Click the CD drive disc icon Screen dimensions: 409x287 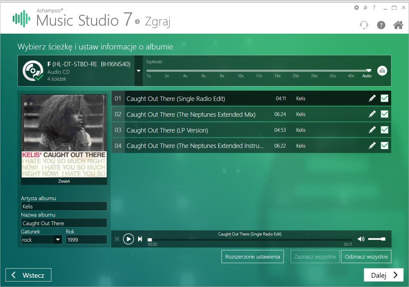point(33,71)
